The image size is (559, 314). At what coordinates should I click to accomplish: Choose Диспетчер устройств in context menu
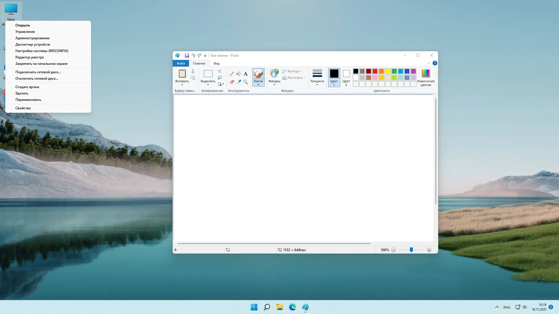pos(33,44)
